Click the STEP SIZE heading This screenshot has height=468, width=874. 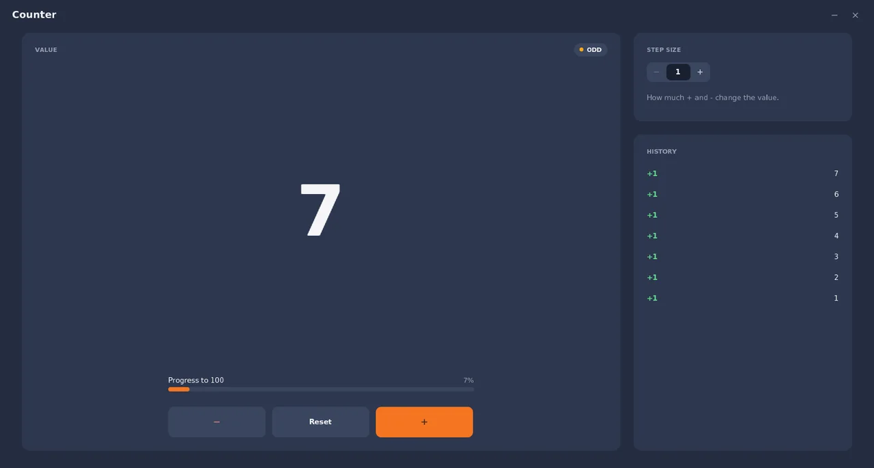point(664,50)
